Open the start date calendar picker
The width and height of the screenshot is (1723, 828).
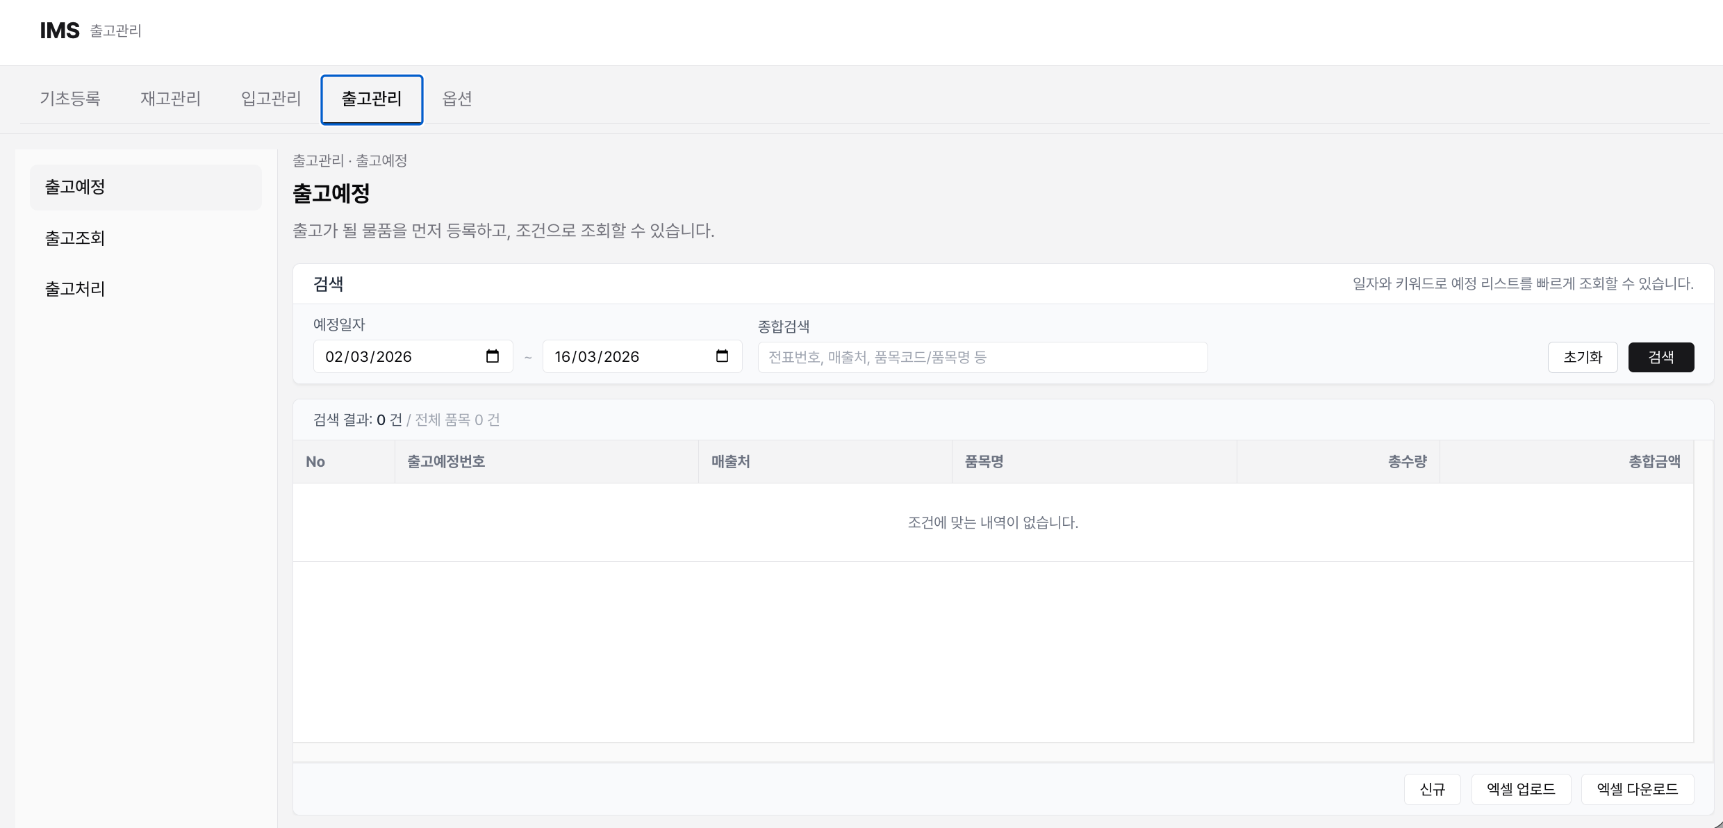click(x=493, y=356)
